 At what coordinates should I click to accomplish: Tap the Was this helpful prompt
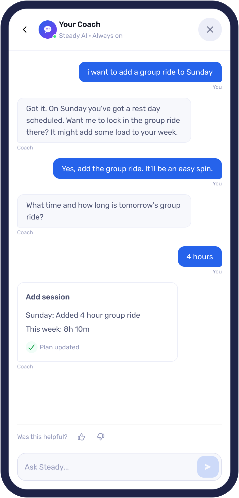pyautogui.click(x=42, y=437)
